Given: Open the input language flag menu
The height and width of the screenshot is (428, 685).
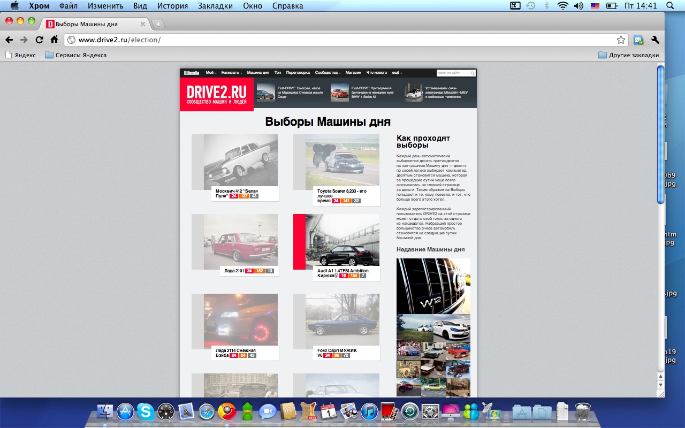Looking at the screenshot, I should click(x=595, y=6).
